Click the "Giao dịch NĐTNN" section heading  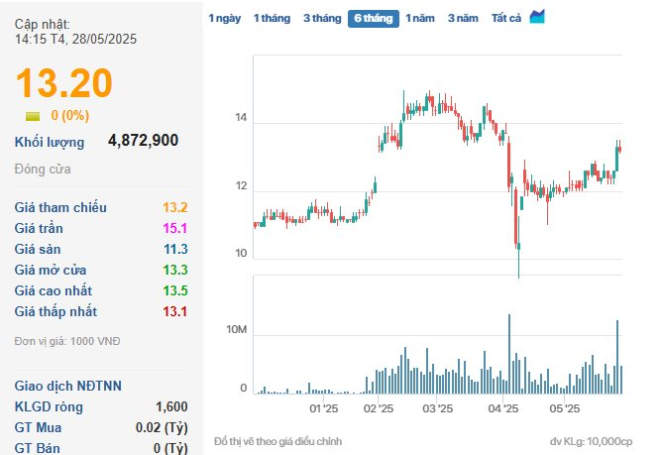[x=68, y=386]
